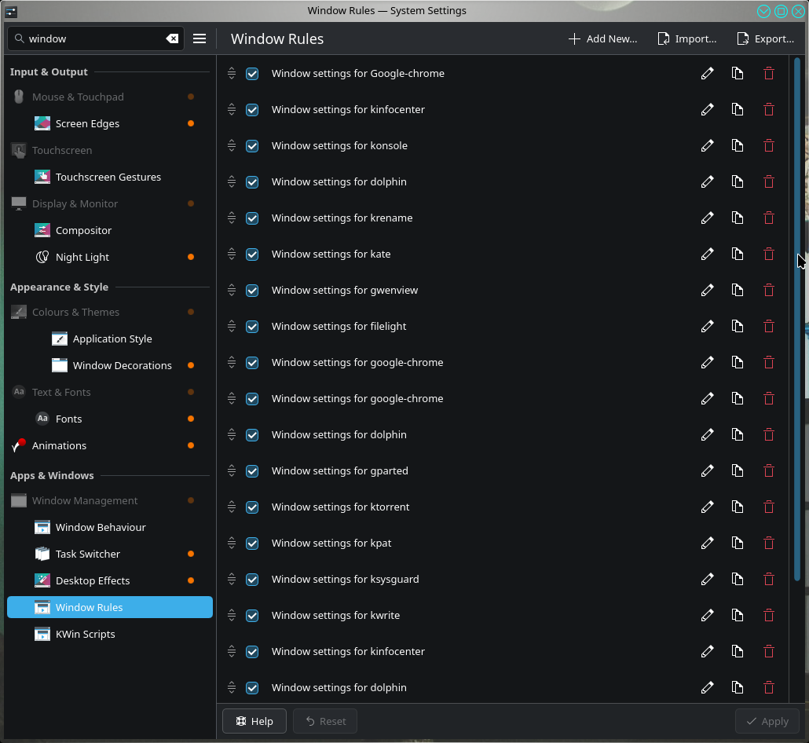Click Add New rule button
This screenshot has width=809, height=743.
pyautogui.click(x=603, y=38)
